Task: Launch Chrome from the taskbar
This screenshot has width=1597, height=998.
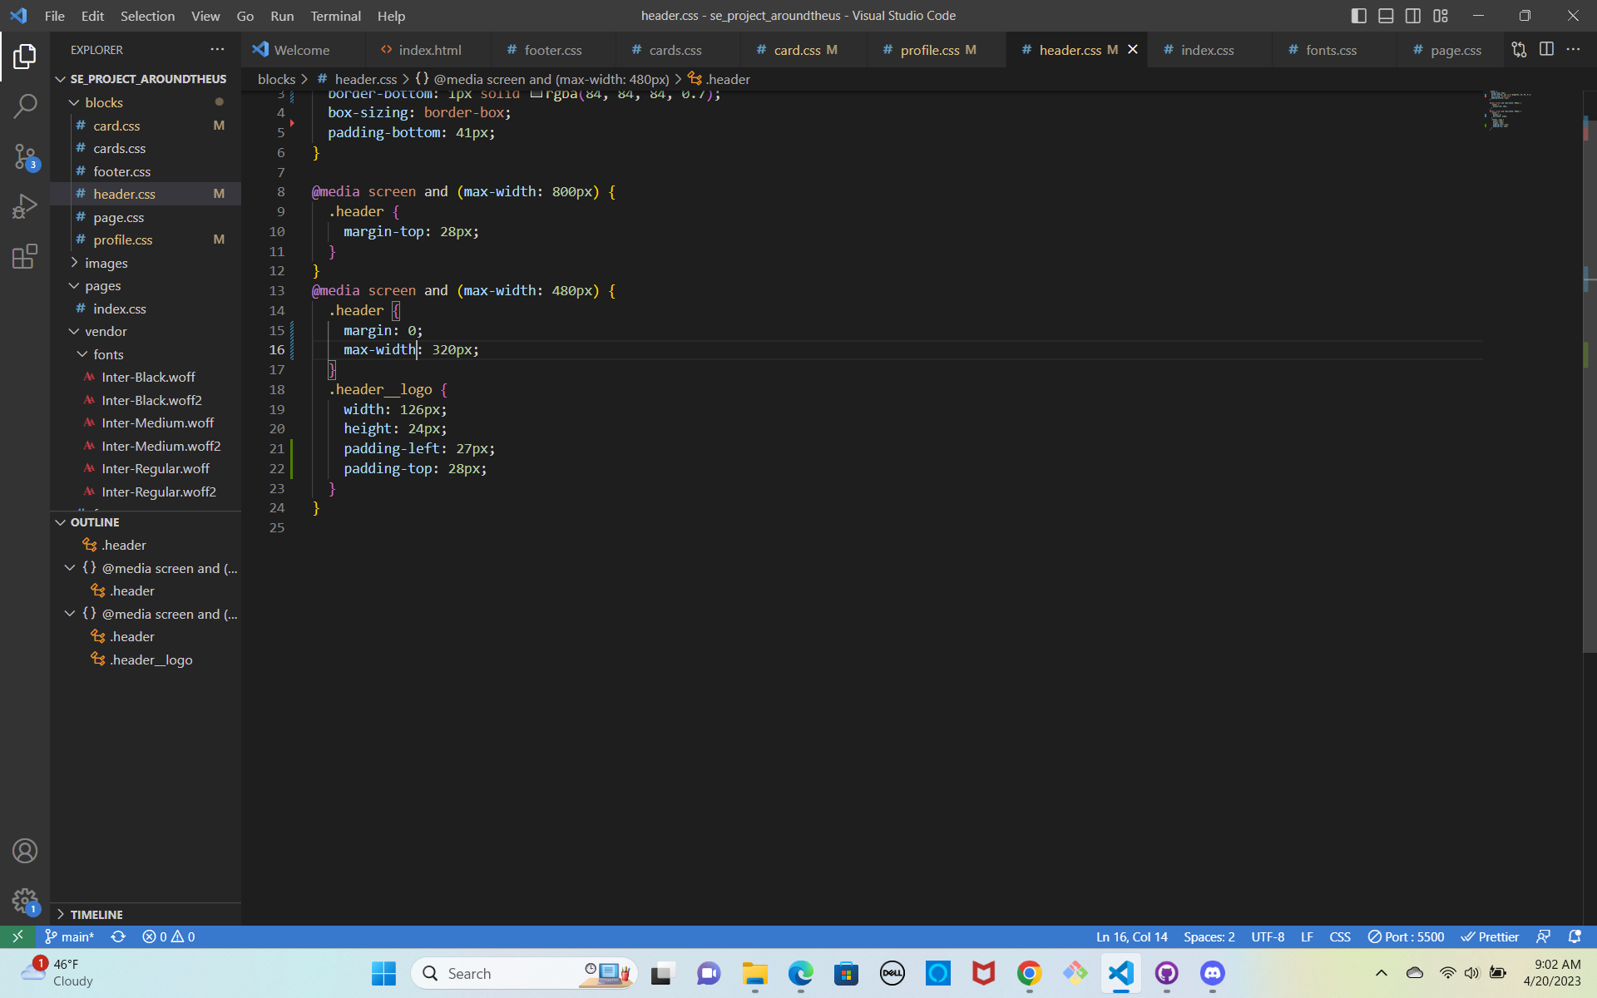Action: pyautogui.click(x=1029, y=973)
